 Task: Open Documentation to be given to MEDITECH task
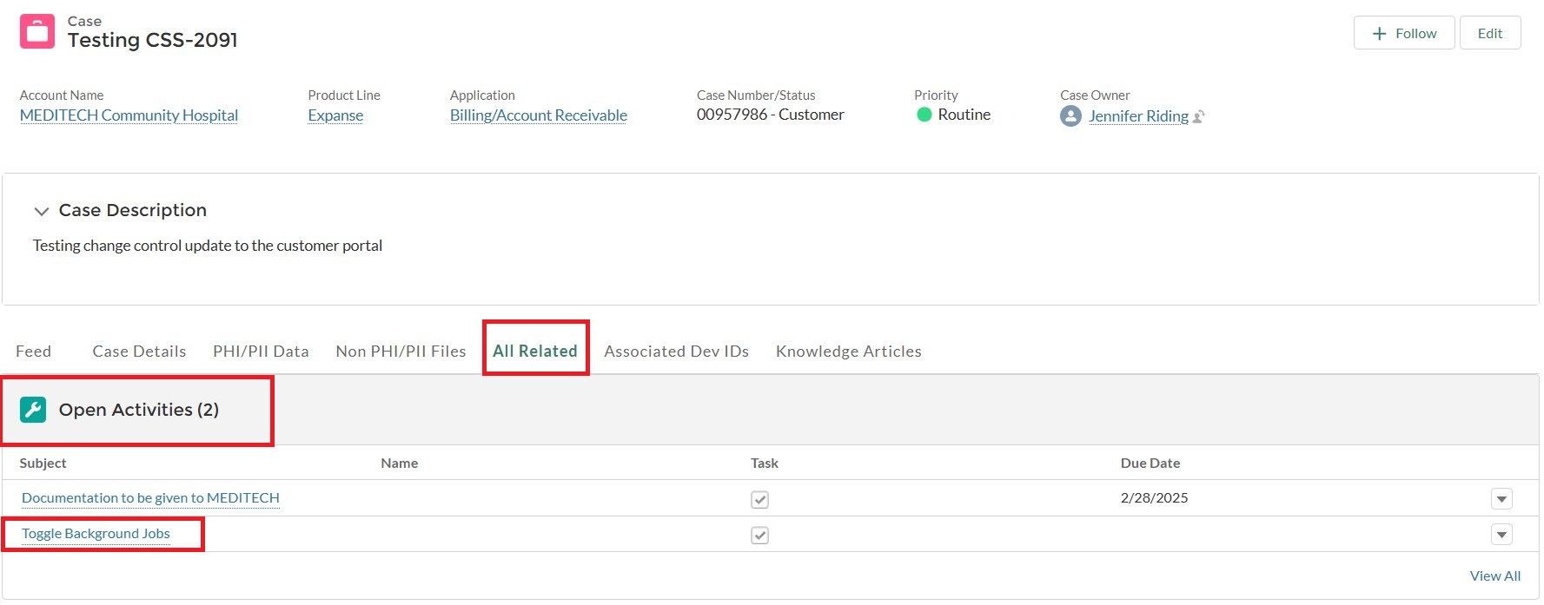(x=150, y=498)
